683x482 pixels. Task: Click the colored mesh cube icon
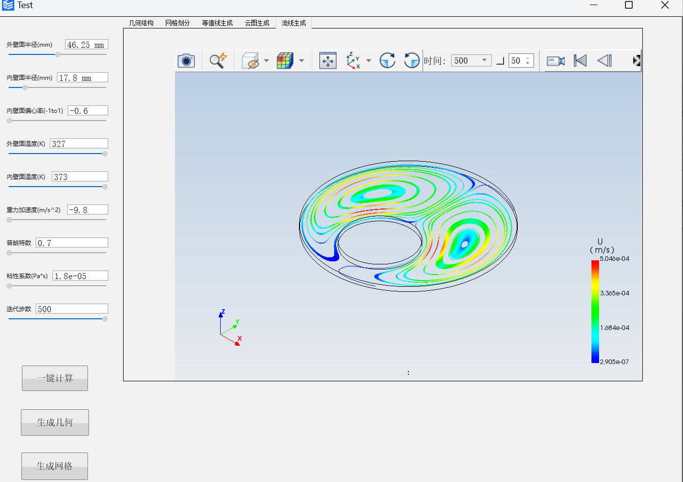click(285, 61)
